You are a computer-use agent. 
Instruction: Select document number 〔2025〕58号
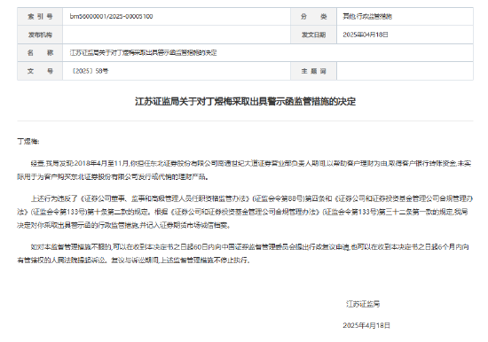[x=90, y=71]
